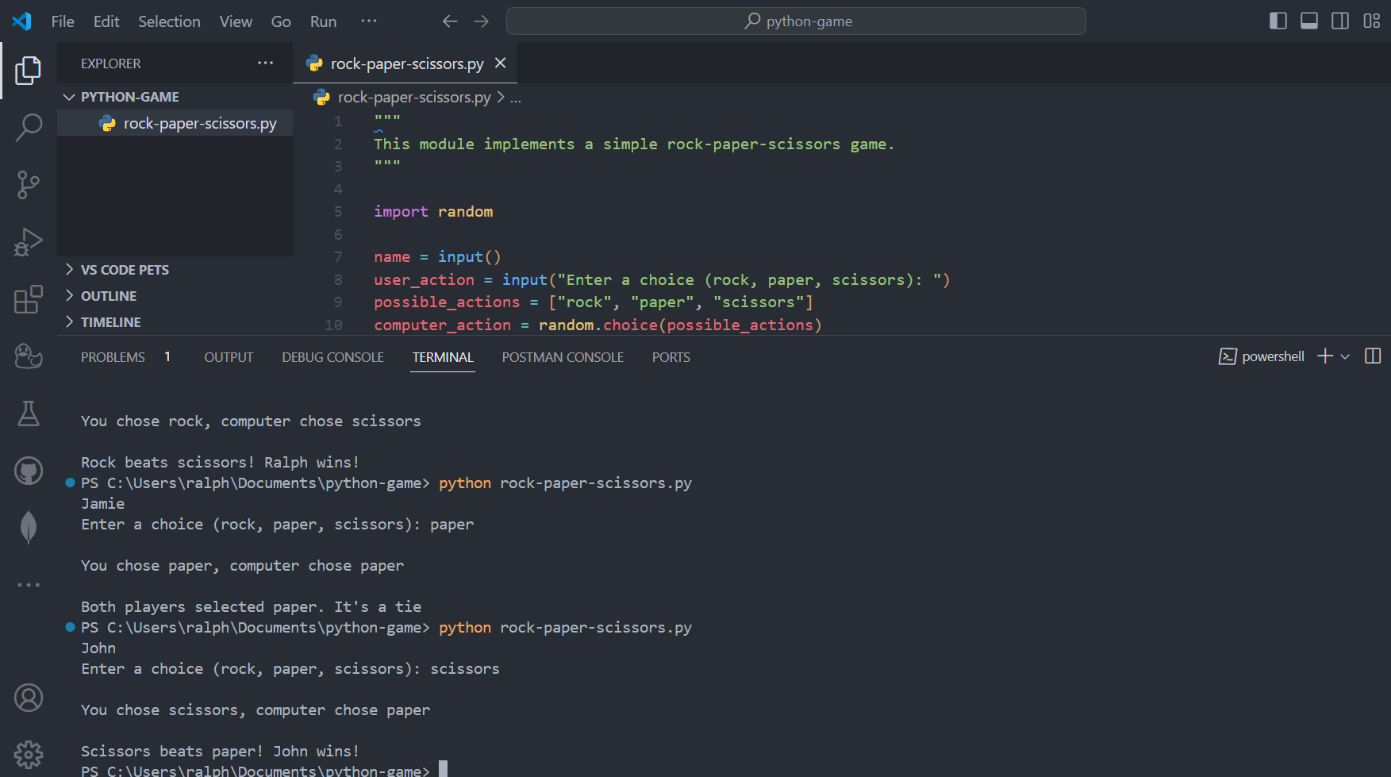Open the View menu

click(236, 21)
